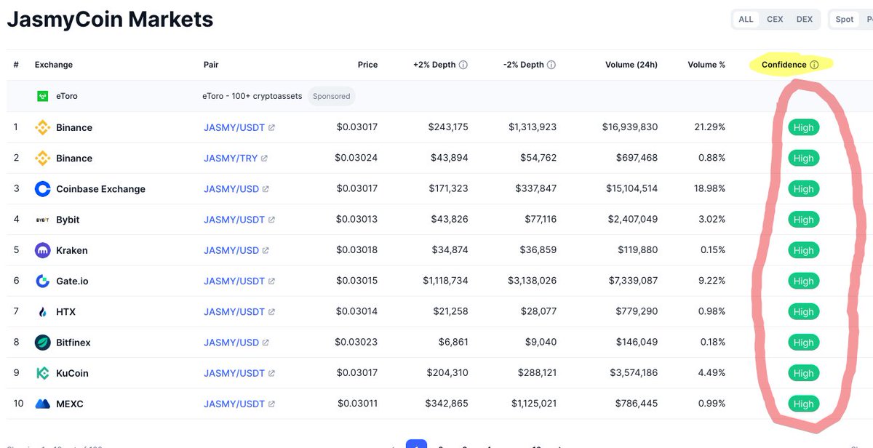The height and width of the screenshot is (448, 873).
Task: Open Bybit JASMY/USDT pair link
Action: pos(234,220)
